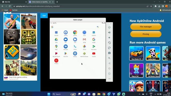This screenshot has width=171, height=96.
Task: Open the Phone dialer app
Action: [x=75, y=46]
